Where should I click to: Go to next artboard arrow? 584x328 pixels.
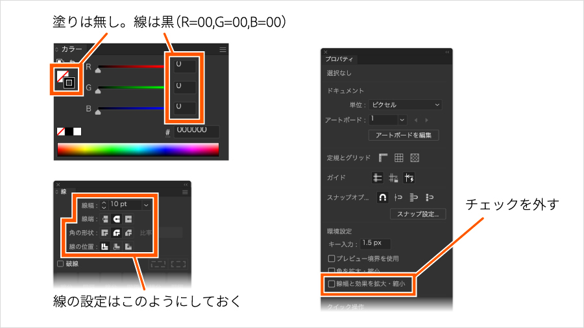point(427,120)
